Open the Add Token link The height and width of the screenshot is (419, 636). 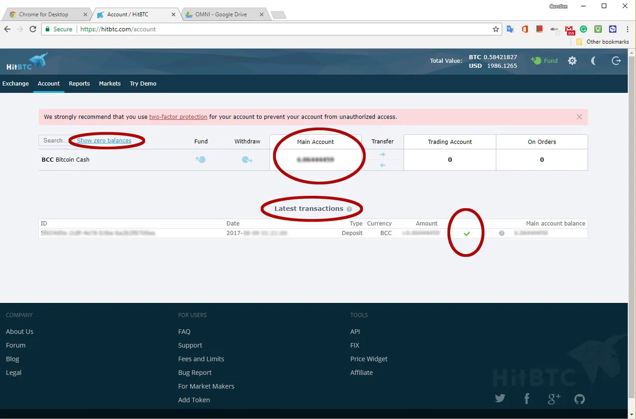coord(194,400)
